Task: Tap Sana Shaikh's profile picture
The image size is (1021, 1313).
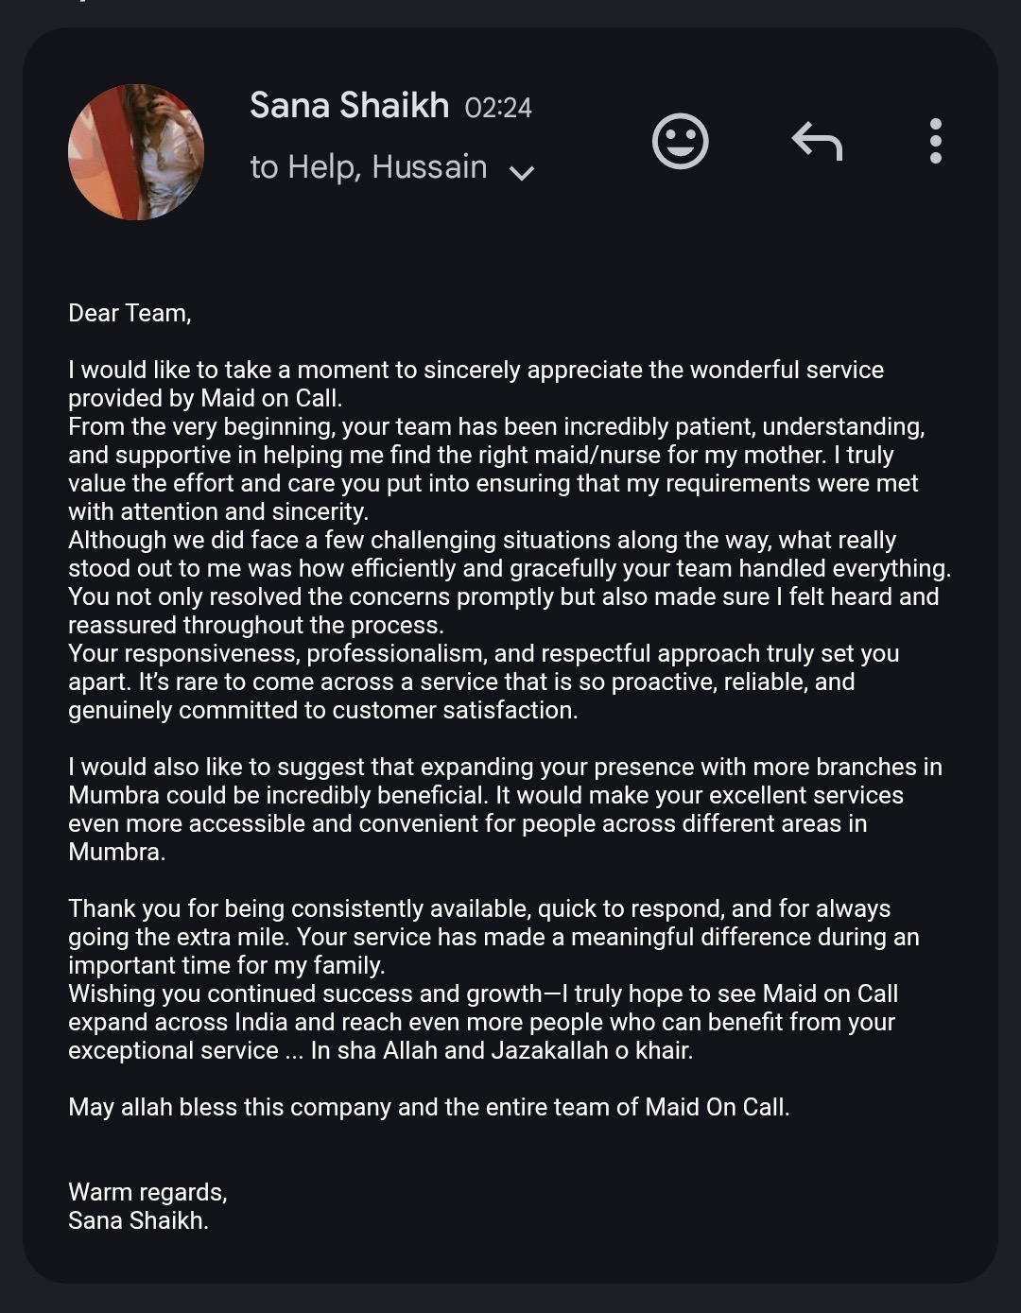Action: (136, 152)
